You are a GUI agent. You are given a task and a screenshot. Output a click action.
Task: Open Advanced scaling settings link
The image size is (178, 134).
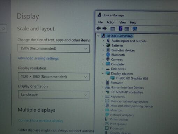click(38, 58)
